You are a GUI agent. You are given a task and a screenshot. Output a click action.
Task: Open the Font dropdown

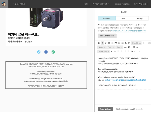click(x=111, y=47)
